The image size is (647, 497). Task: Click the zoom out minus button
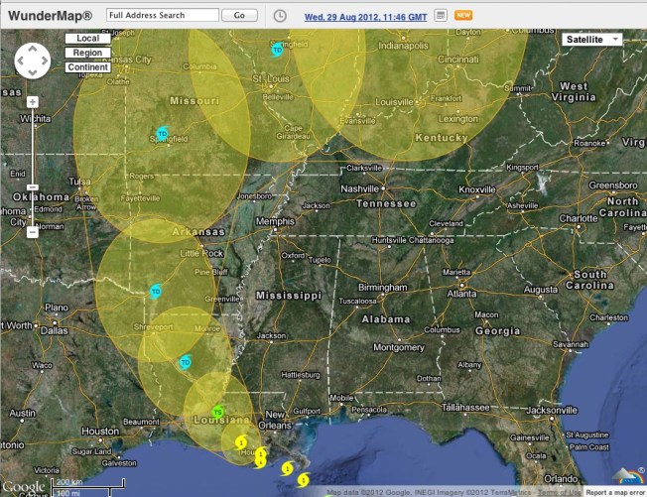33,232
